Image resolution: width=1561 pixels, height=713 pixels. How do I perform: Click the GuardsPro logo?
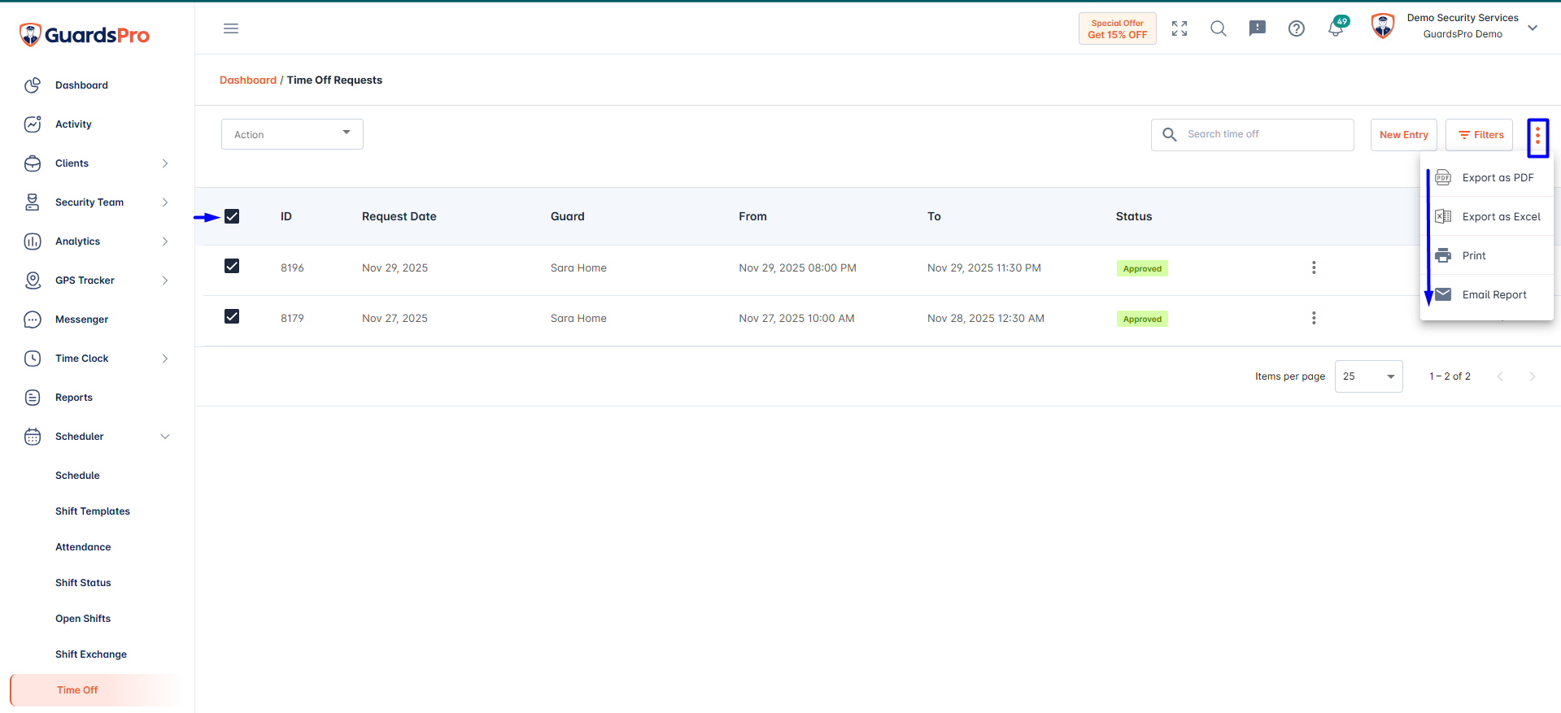[x=85, y=35]
